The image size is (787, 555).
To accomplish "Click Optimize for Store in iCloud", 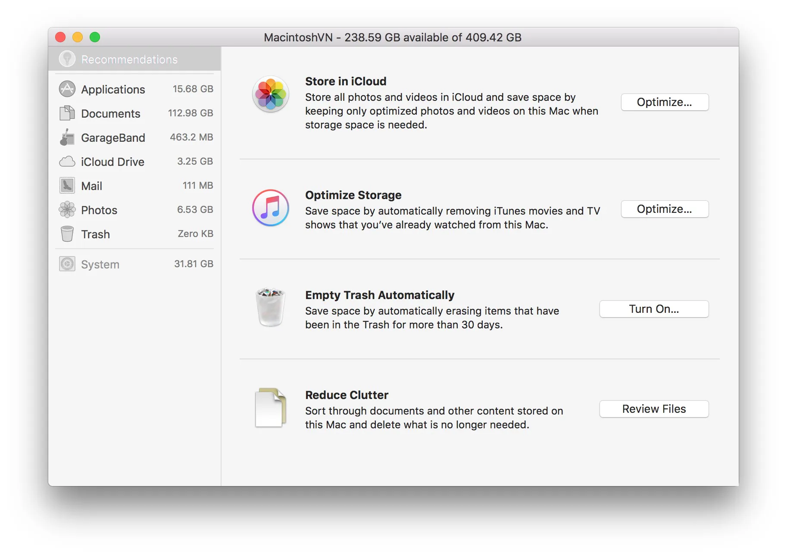I will pos(665,102).
